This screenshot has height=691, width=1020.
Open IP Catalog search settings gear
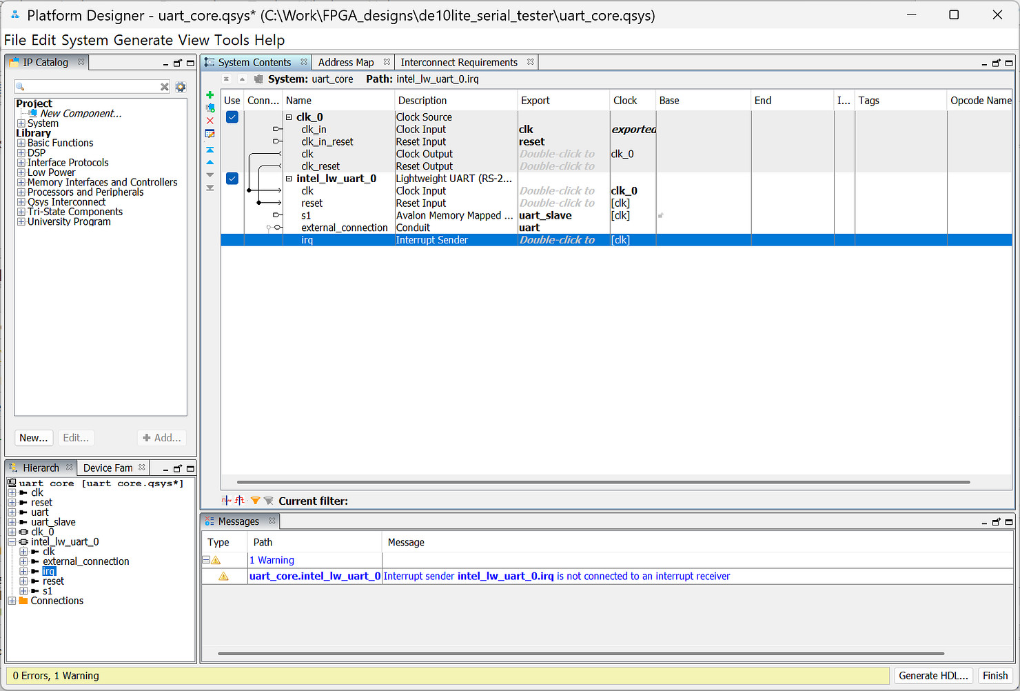(x=181, y=87)
